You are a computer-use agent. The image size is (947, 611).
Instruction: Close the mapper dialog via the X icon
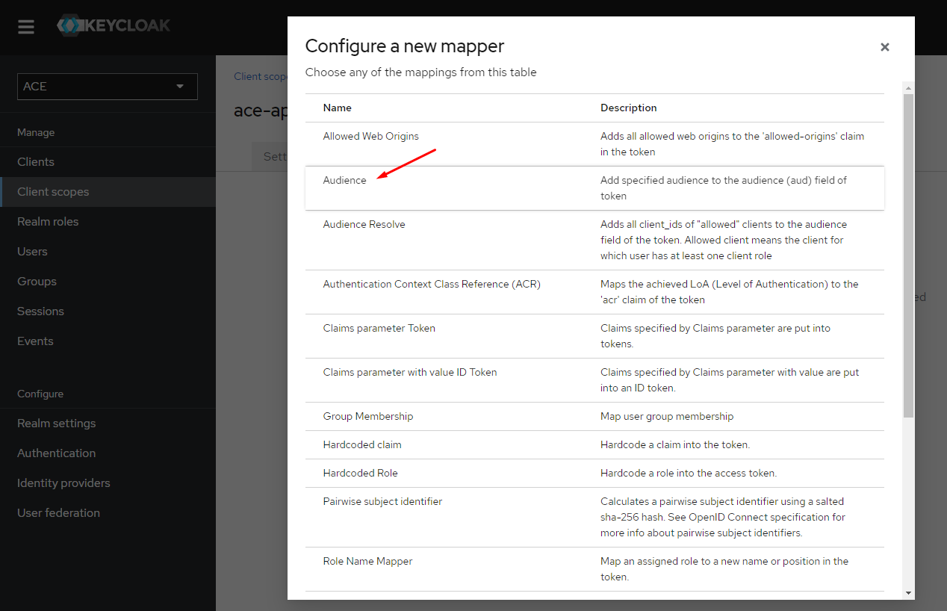click(885, 47)
